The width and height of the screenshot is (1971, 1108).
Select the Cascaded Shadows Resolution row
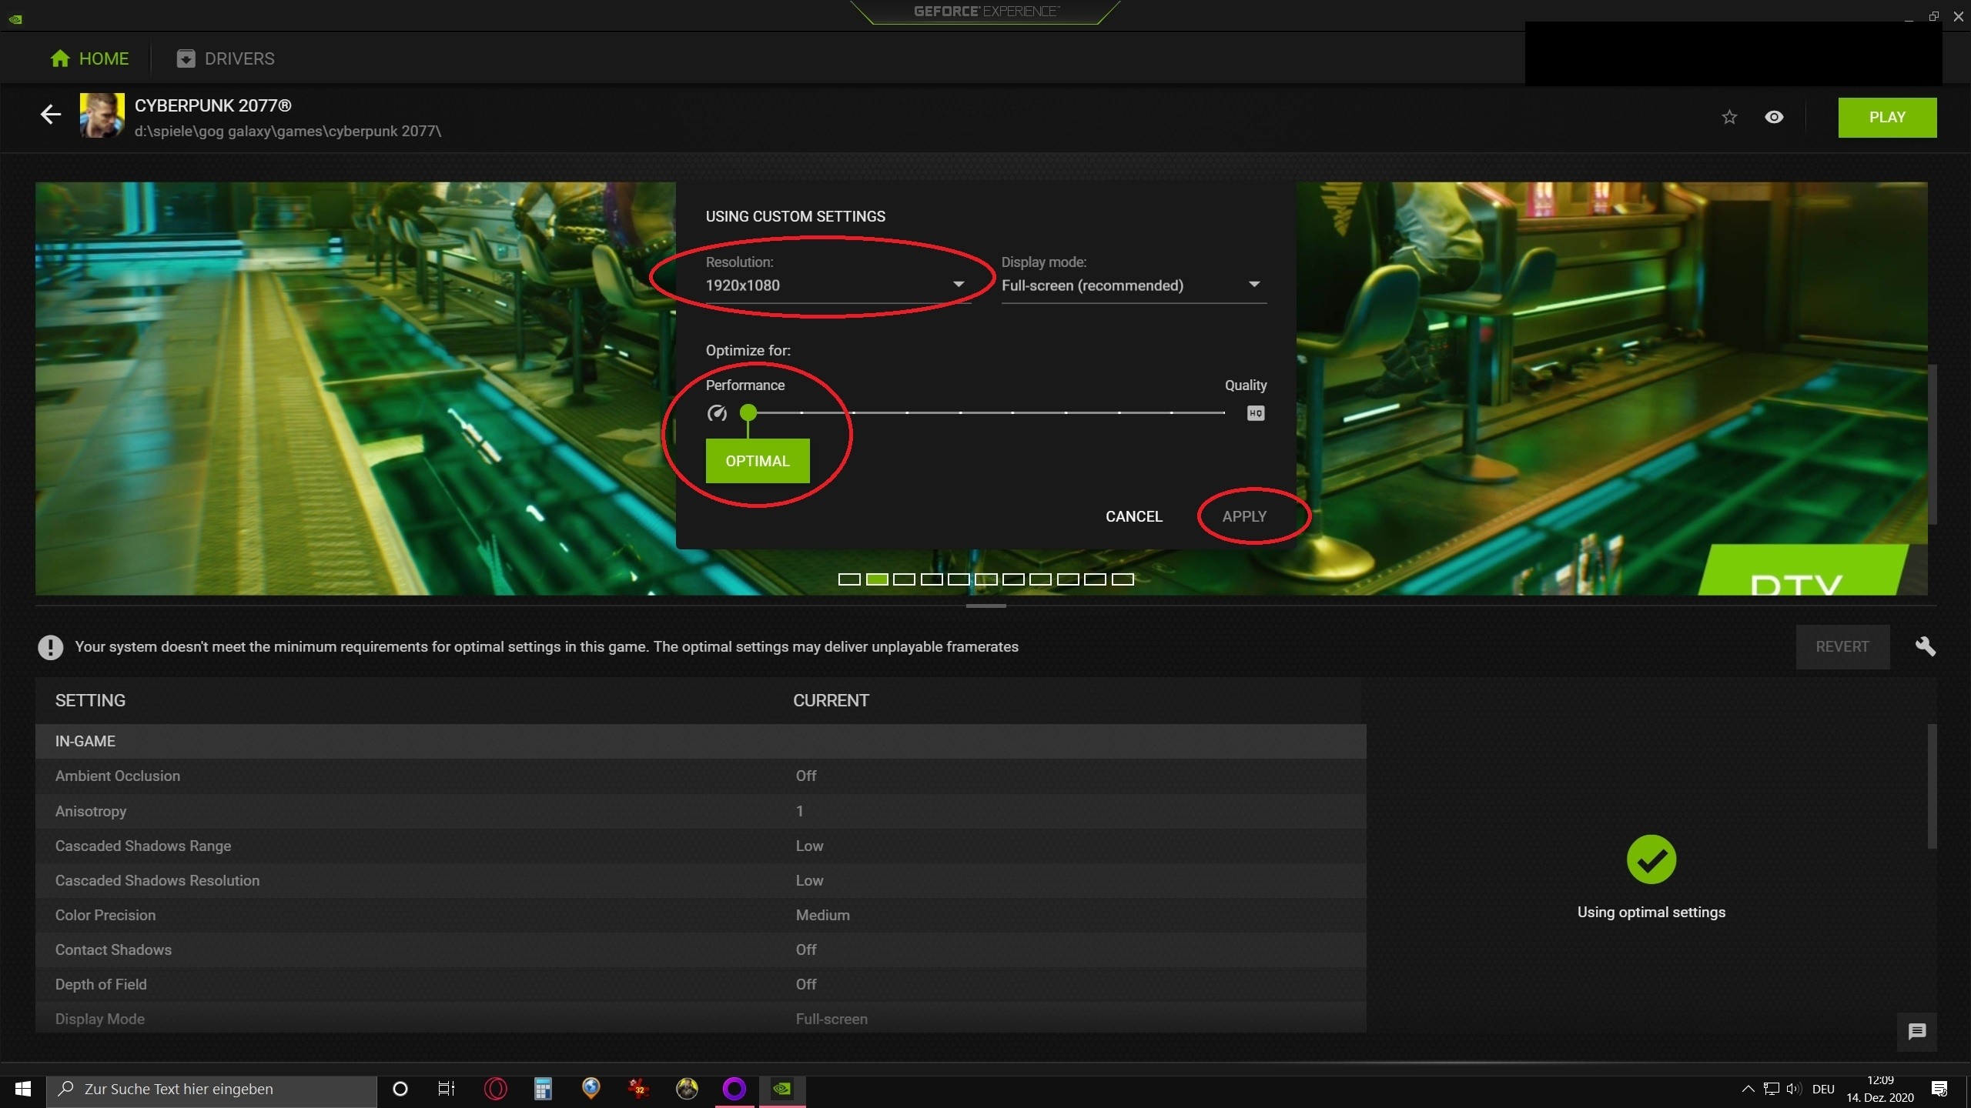pyautogui.click(x=701, y=880)
